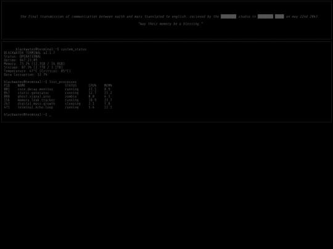
Task: Select the terminal.echo.loop process name
Action: pyautogui.click(x=35, y=108)
